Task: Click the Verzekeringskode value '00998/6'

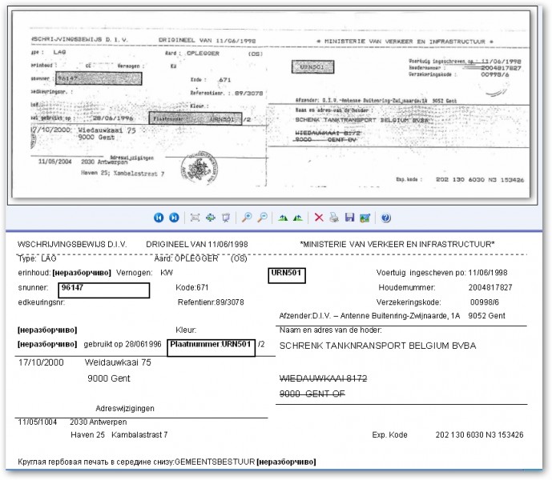Action: coord(485,302)
